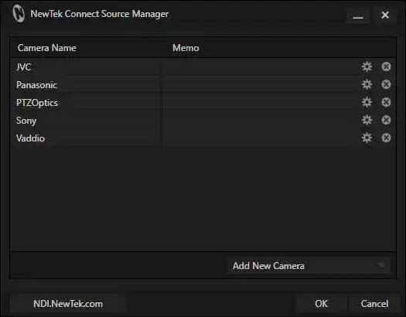The height and width of the screenshot is (317, 406).
Task: Open settings gear for Vaddio camera
Action: 367,138
